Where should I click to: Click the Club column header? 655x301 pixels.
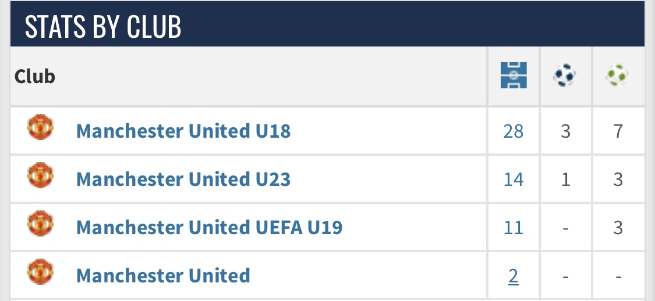[x=35, y=76]
